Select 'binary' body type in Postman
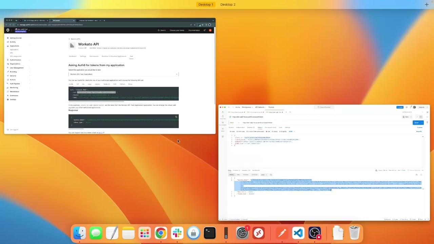 [x=274, y=131]
